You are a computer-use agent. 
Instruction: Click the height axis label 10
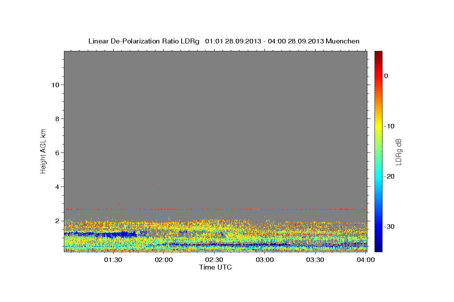(55, 85)
